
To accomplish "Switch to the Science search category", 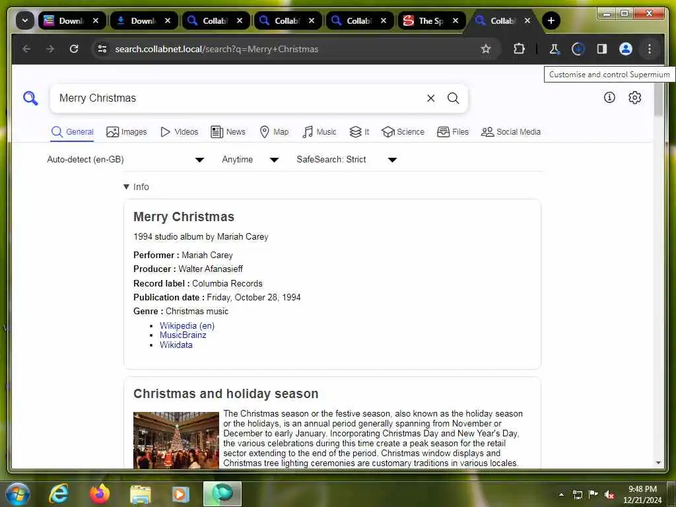I will tap(403, 132).
